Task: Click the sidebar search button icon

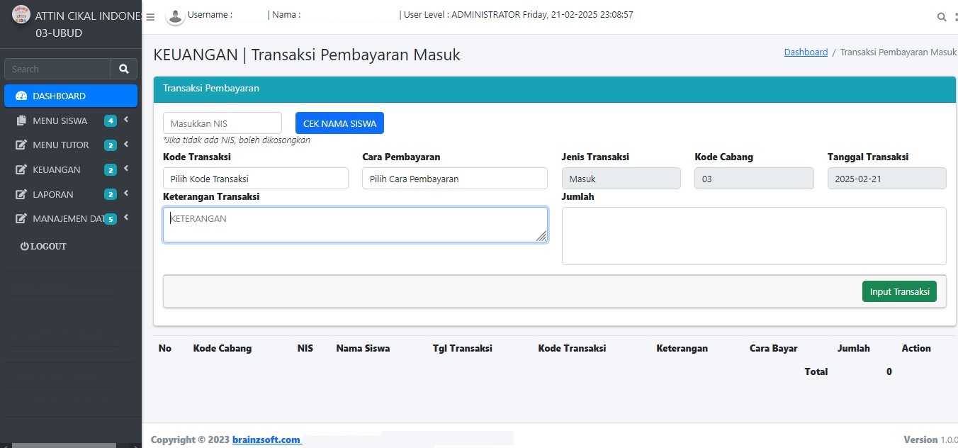Action: pos(124,69)
